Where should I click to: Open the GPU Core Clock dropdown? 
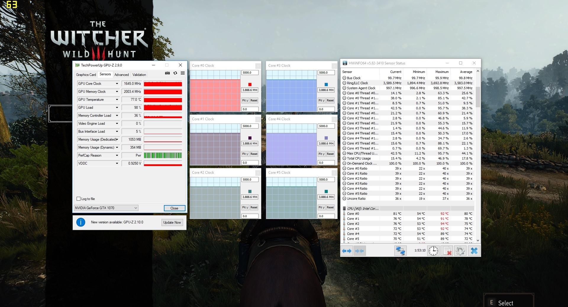(117, 84)
